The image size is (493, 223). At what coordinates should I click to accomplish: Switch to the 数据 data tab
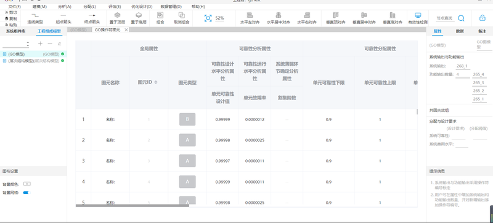click(x=460, y=31)
